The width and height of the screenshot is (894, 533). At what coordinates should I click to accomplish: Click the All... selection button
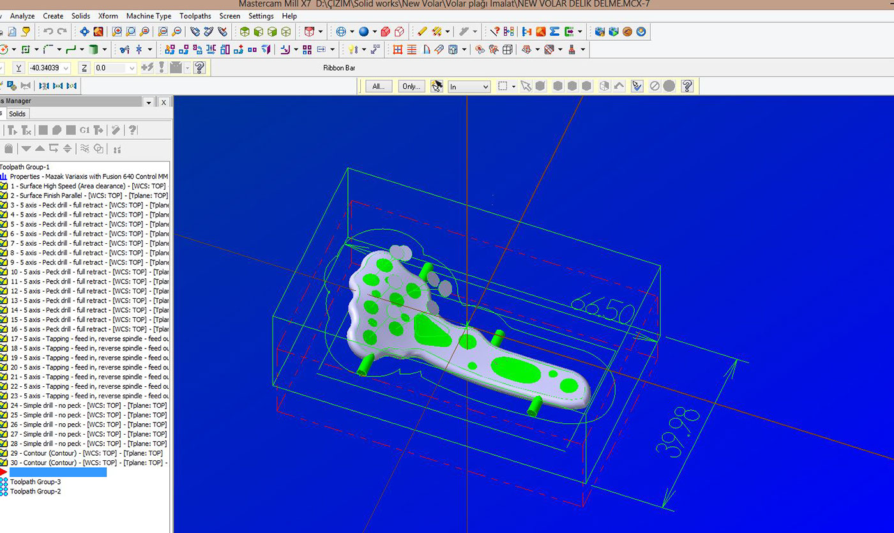[x=379, y=86]
